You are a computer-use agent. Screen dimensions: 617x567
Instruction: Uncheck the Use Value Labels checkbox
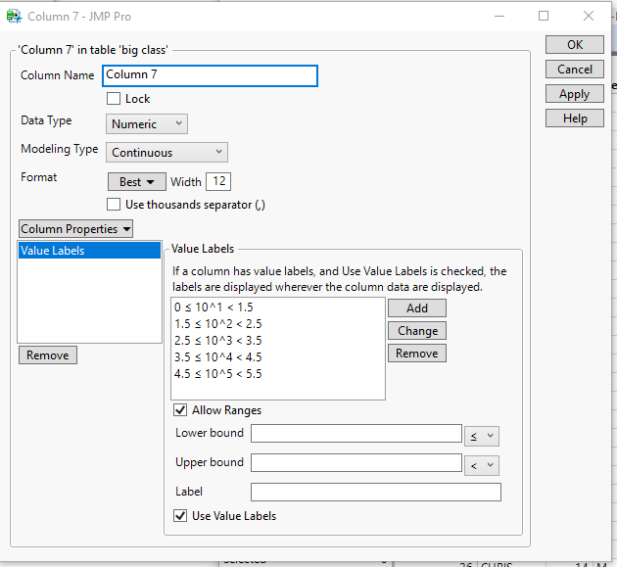tap(180, 516)
